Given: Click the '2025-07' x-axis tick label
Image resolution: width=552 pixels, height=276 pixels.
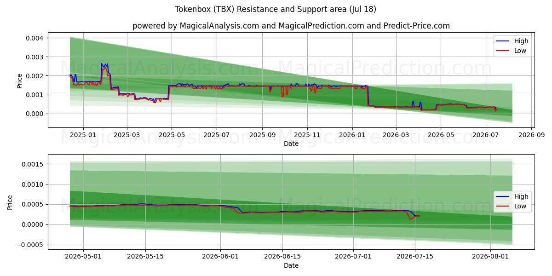Looking at the screenshot, I should tap(217, 135).
